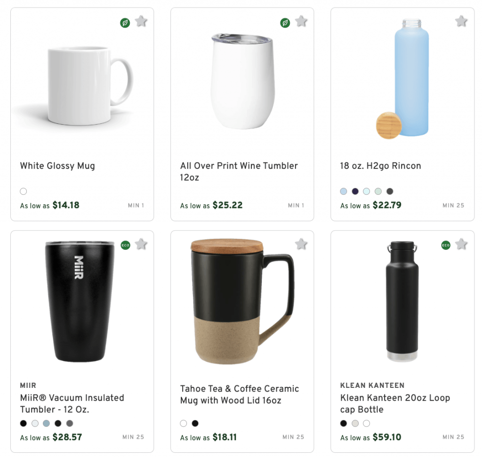The image size is (482, 458).
Task: Click the star icon on the H2go Rincon
Action: pos(461,21)
